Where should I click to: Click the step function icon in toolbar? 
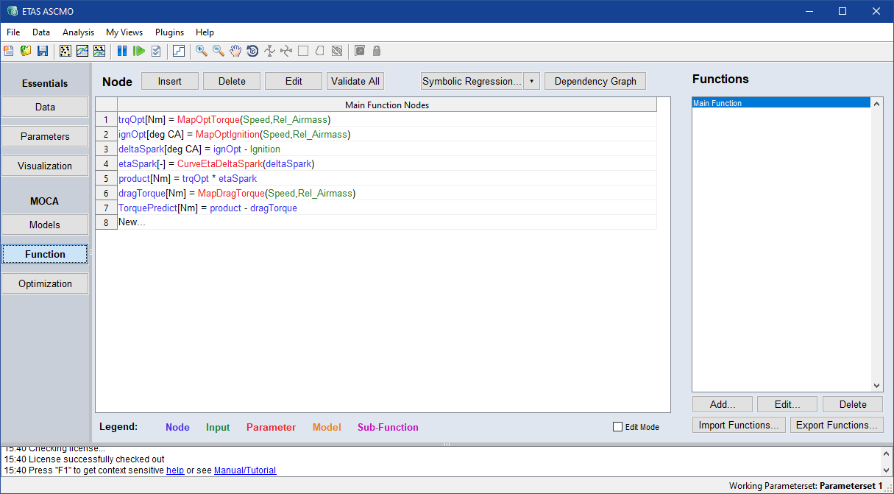[x=179, y=51]
